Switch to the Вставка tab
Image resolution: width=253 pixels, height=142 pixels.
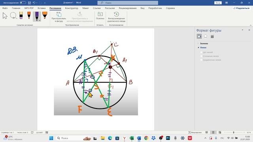(42, 8)
